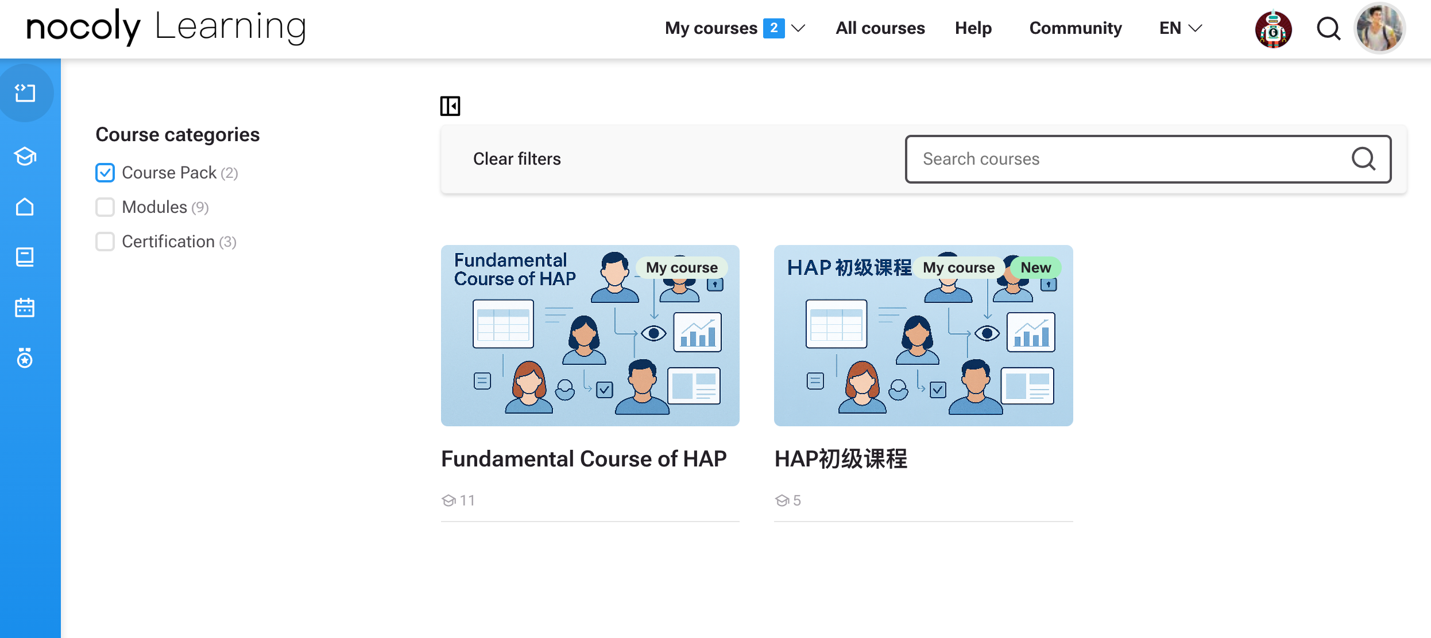
Task: Click the My courses count badge
Action: [x=773, y=28]
